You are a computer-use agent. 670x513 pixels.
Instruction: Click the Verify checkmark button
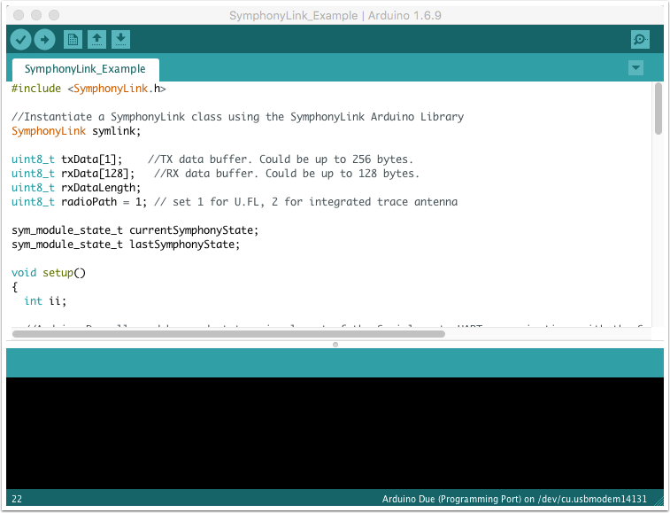pos(20,39)
